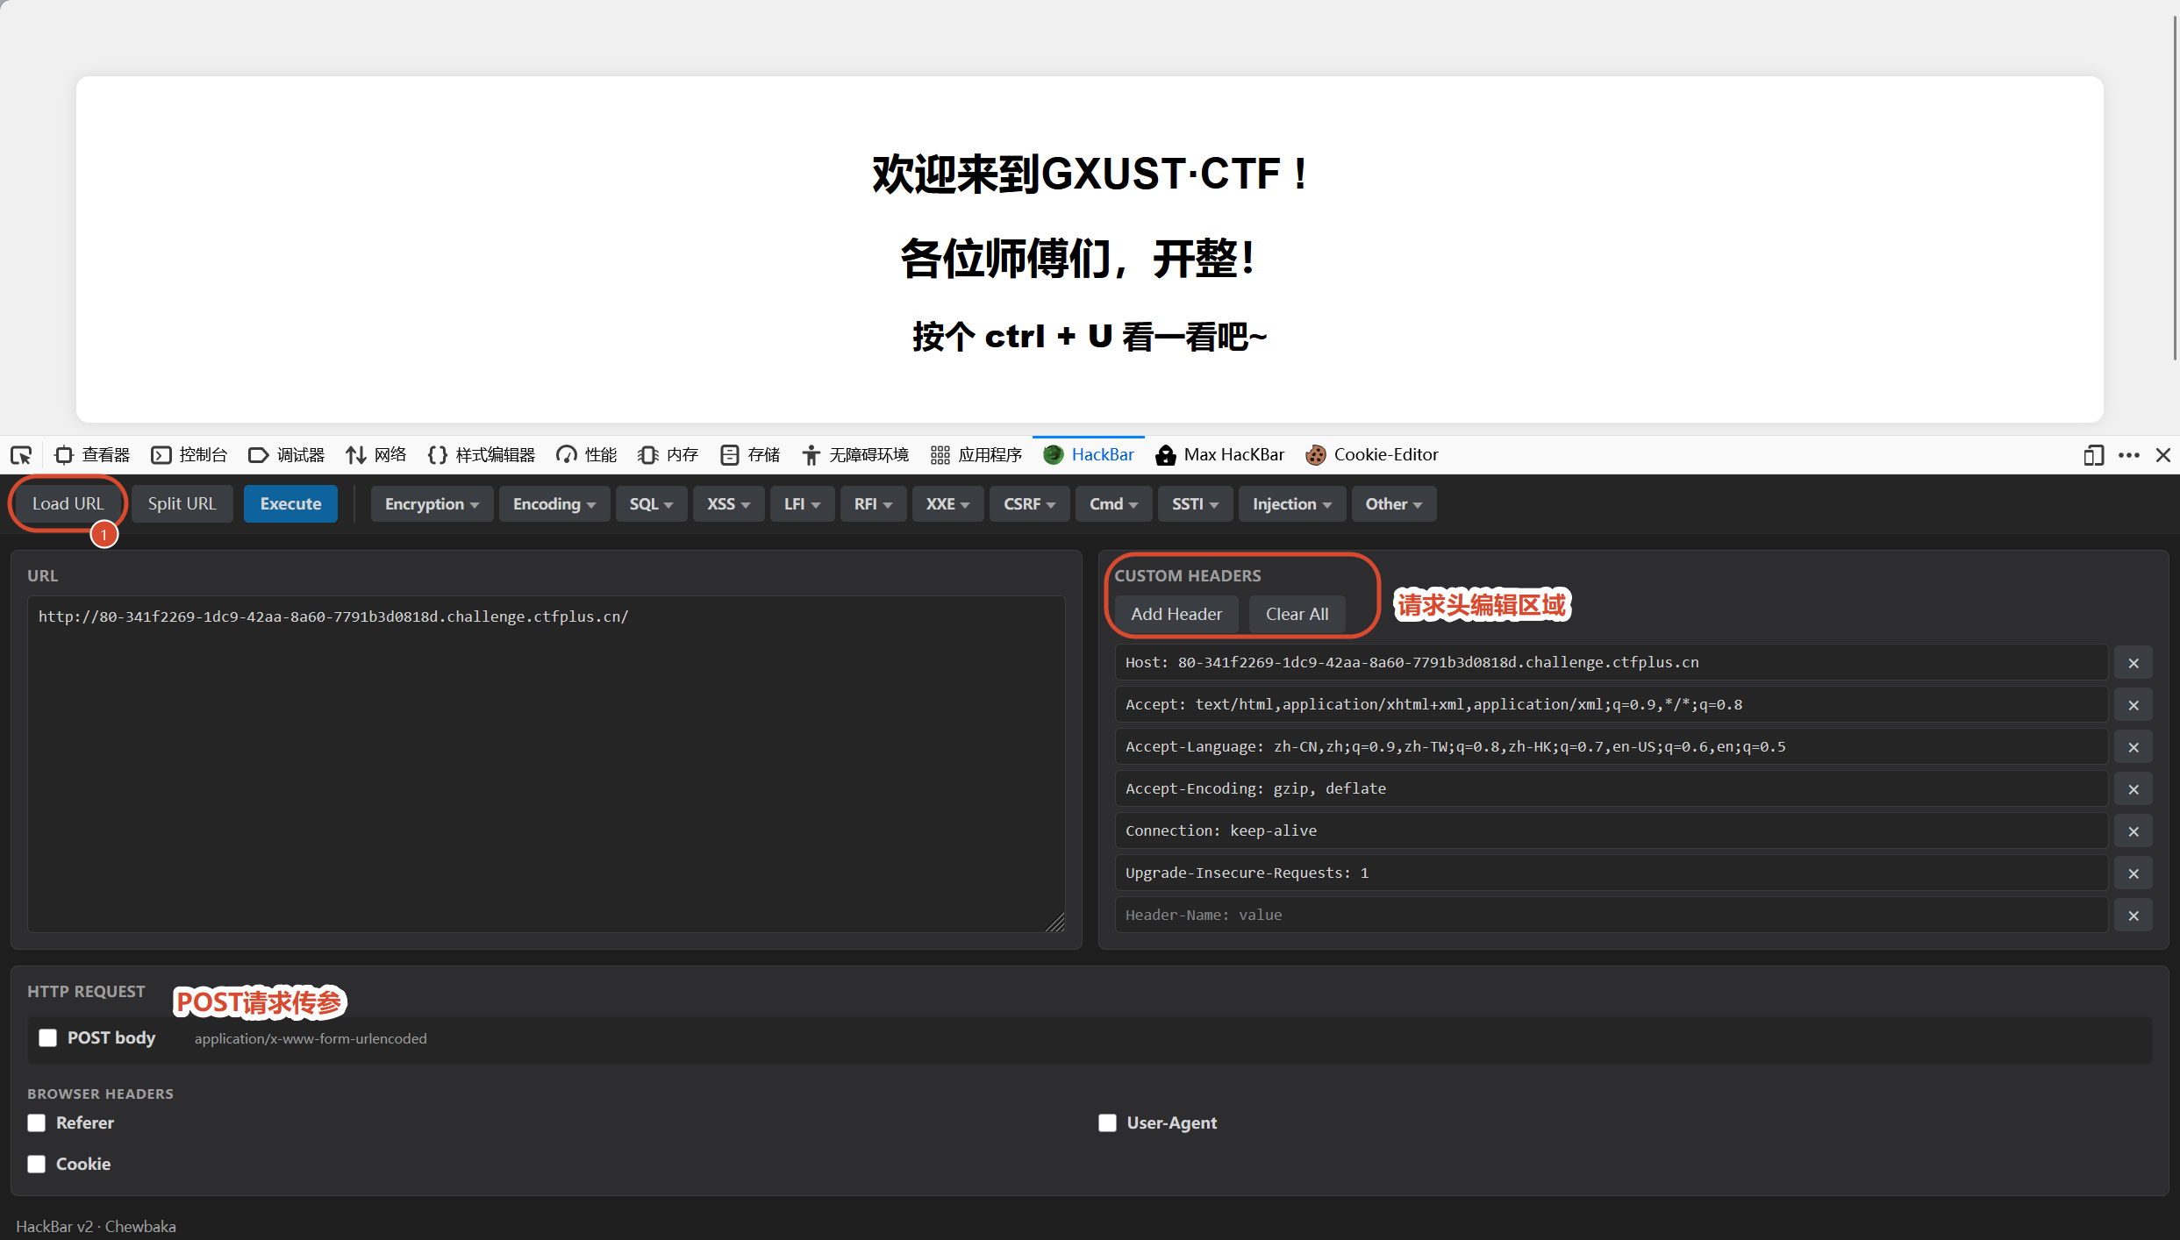Open the devtools three-dots options menu
This screenshot has height=1240, width=2180.
[x=2129, y=455]
